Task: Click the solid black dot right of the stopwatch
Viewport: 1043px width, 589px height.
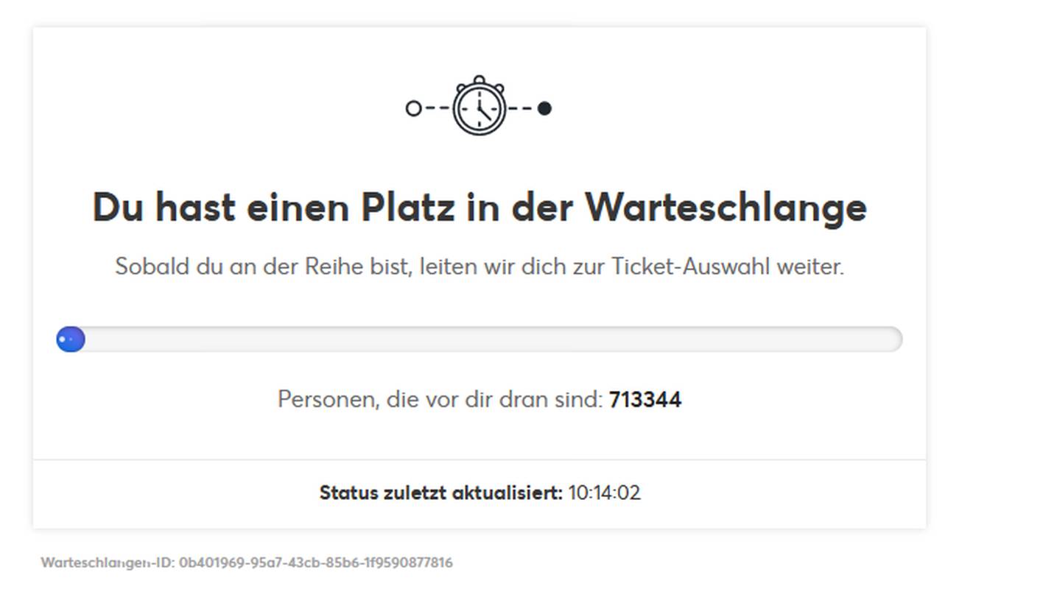Action: [544, 109]
